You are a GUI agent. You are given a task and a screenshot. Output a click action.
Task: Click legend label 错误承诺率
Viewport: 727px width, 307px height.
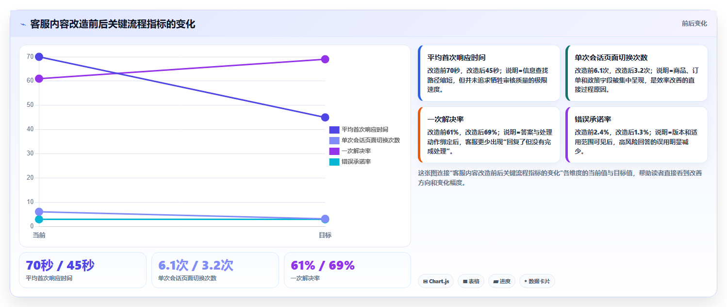356,162
